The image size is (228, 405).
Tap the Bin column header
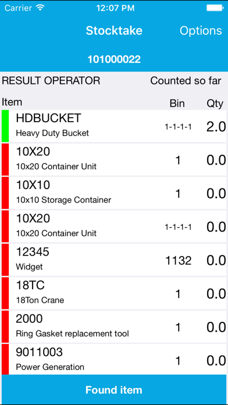click(x=177, y=104)
